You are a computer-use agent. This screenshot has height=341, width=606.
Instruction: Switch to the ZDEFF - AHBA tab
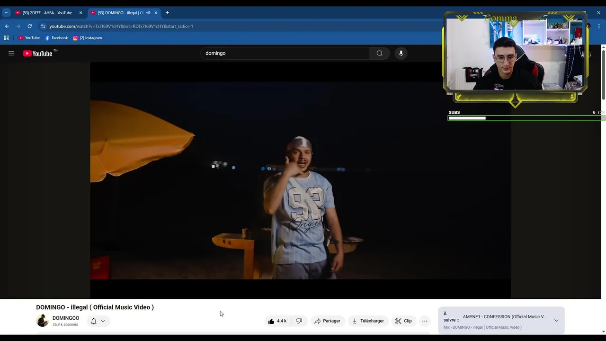click(47, 13)
